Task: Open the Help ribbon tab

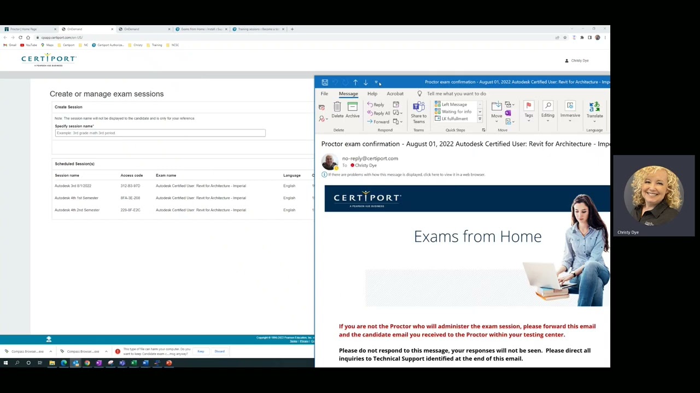Action: click(x=372, y=94)
